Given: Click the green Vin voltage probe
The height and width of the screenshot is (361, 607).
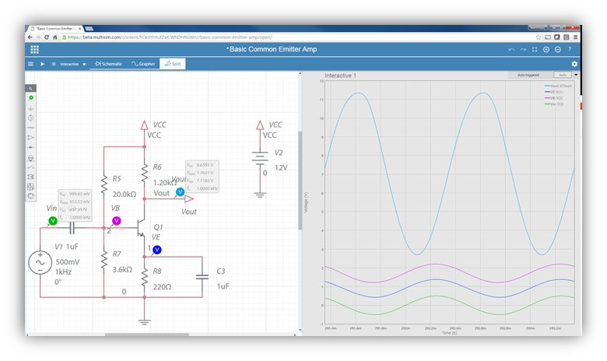Looking at the screenshot, I should pos(53,221).
